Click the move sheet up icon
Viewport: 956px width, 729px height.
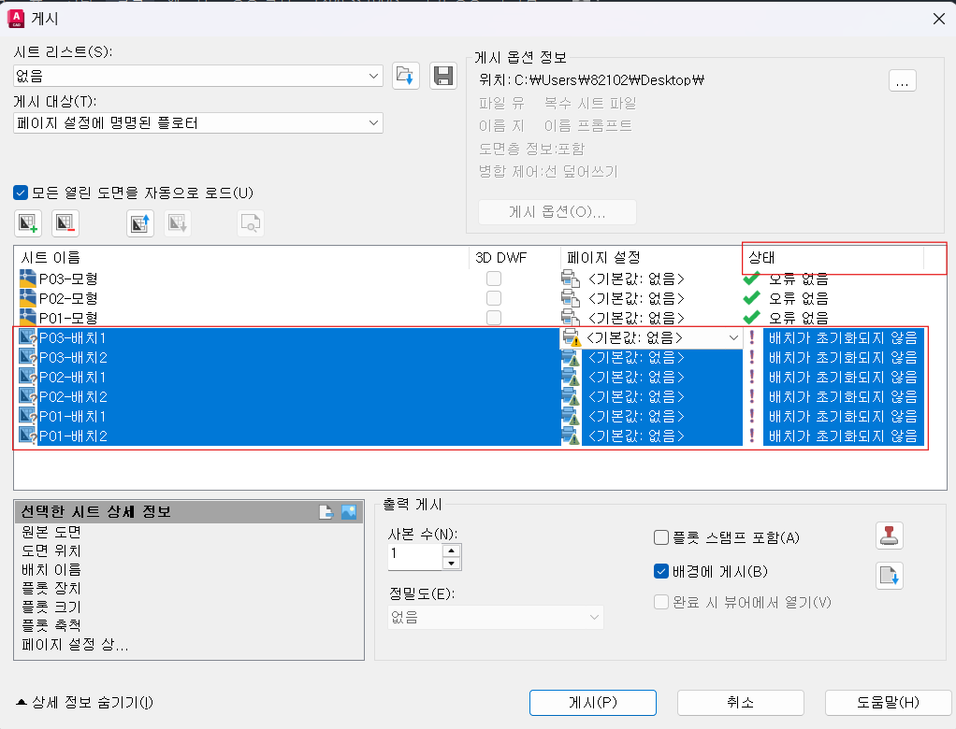pos(139,222)
